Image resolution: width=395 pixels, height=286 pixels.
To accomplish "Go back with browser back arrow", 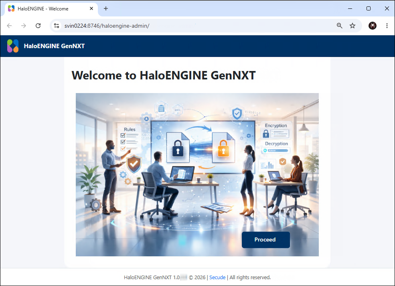I will (9, 26).
